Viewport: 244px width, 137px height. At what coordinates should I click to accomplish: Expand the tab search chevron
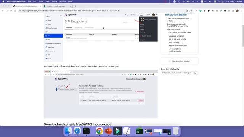(x=241, y=6)
